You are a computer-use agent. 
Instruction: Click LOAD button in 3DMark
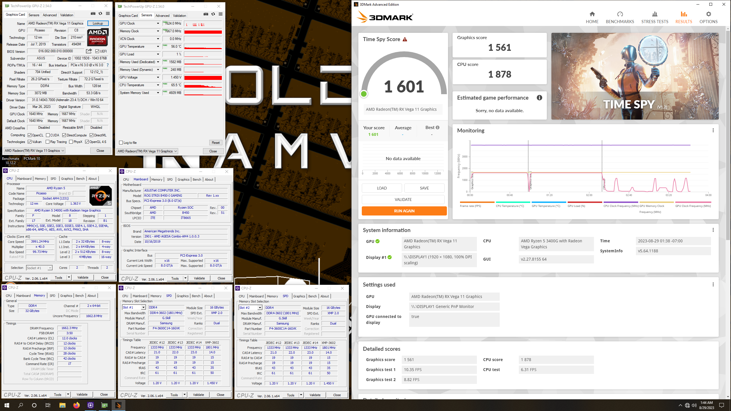(382, 188)
